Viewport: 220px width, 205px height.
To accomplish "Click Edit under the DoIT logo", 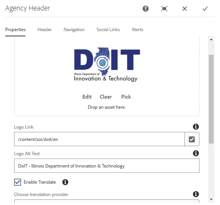I will pos(87,97).
